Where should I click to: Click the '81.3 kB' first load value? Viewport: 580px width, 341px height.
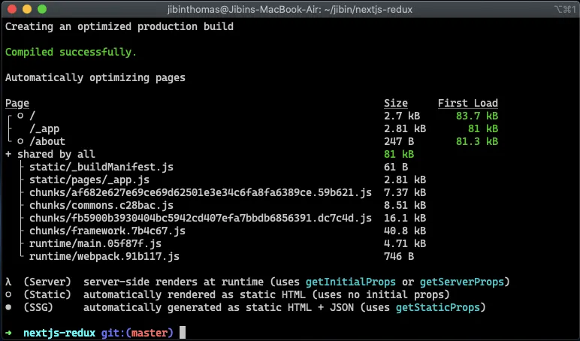(477, 141)
